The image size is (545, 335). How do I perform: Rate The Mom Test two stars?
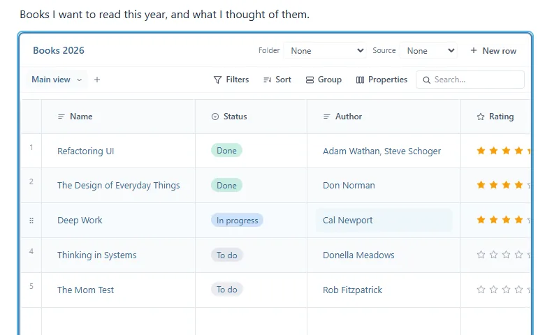493,289
